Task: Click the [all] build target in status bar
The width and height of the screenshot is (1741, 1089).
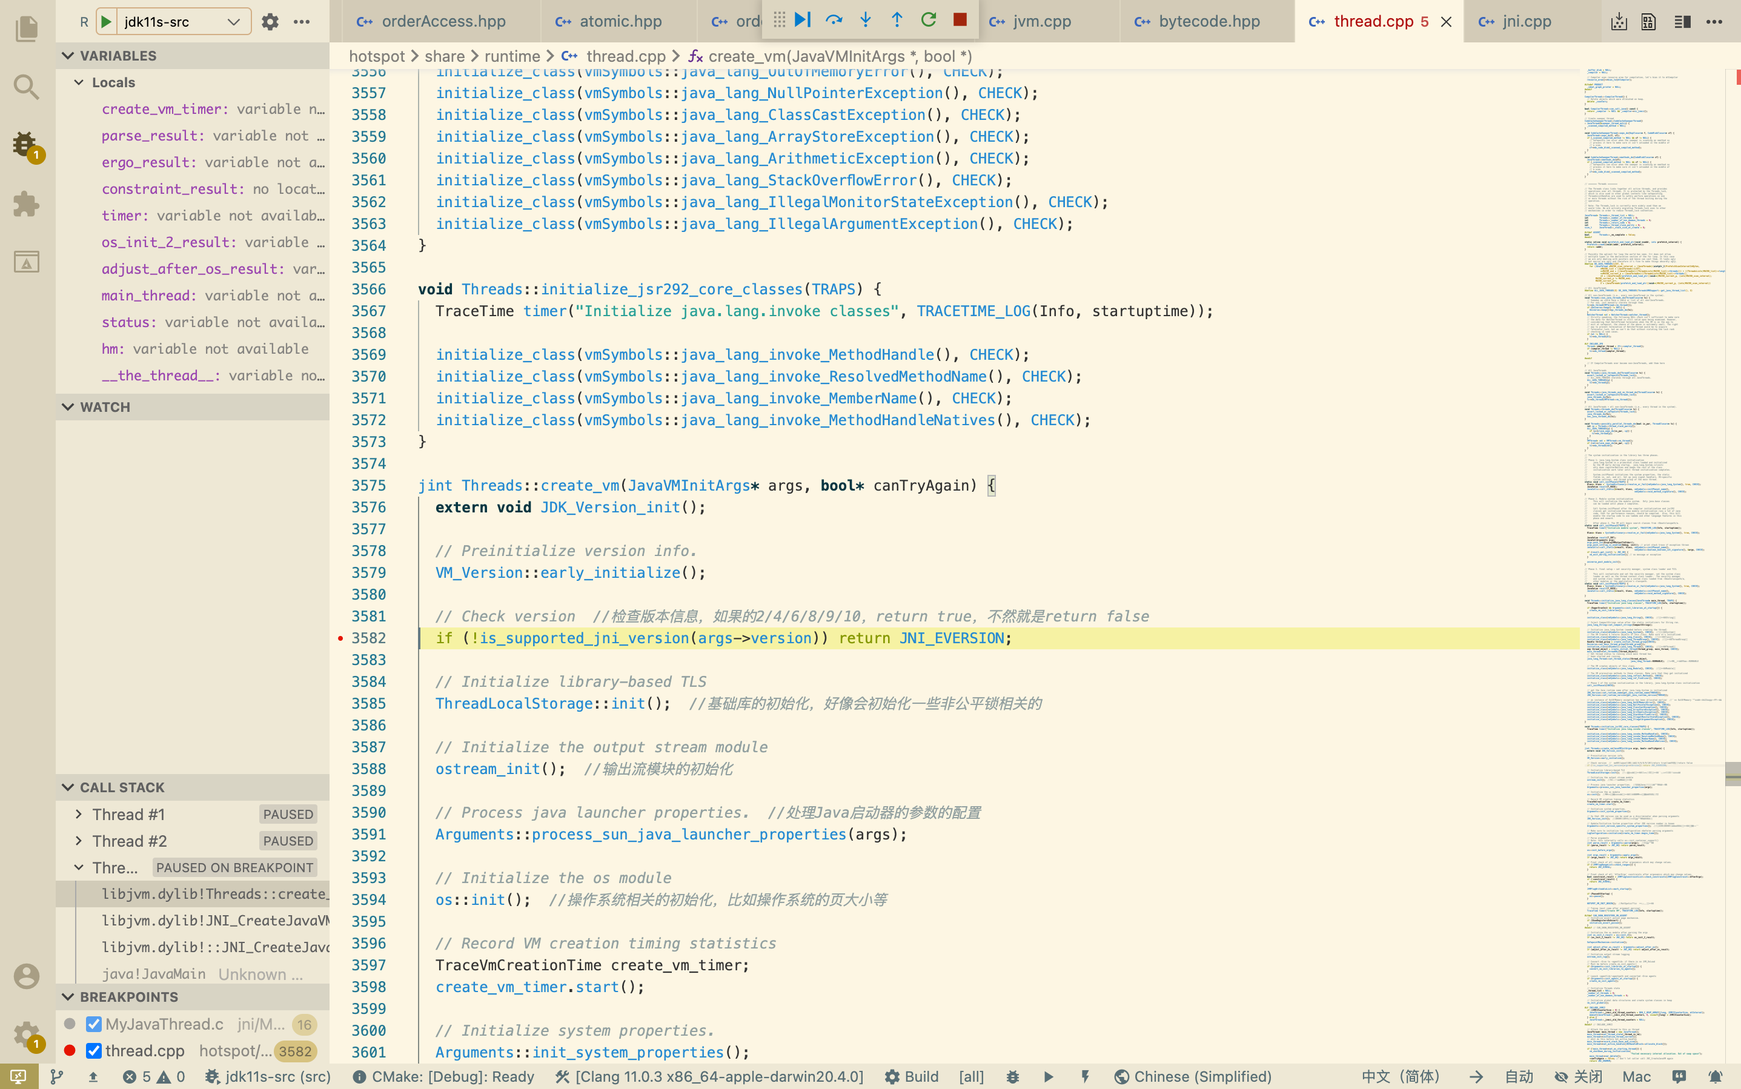Action: coord(971,1076)
